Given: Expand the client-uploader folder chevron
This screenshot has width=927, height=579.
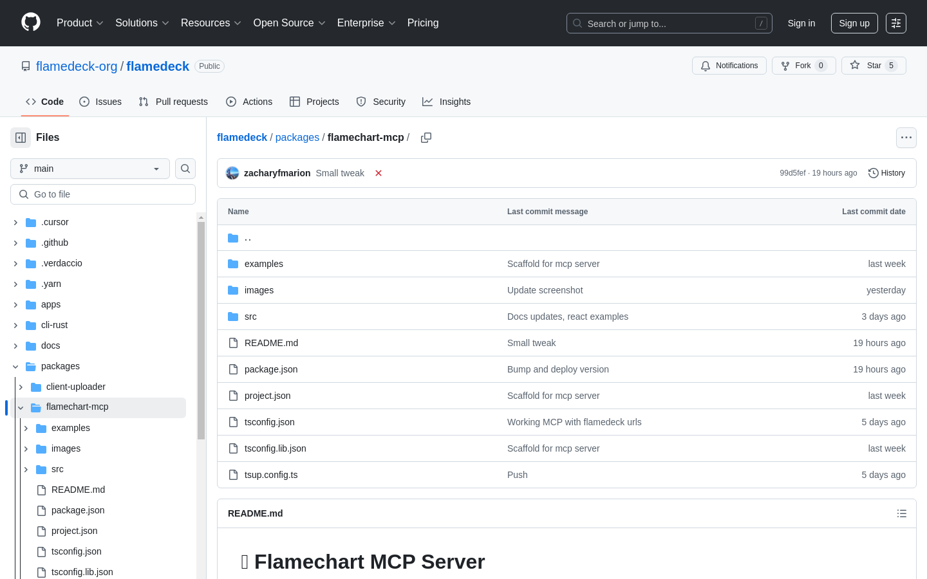Looking at the screenshot, I should [21, 387].
